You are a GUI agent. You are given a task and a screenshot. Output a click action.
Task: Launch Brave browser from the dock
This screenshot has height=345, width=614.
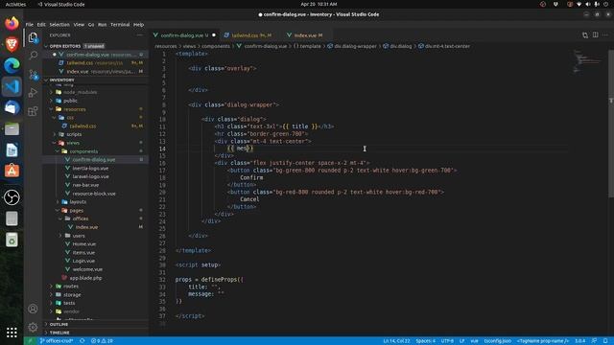(x=12, y=44)
